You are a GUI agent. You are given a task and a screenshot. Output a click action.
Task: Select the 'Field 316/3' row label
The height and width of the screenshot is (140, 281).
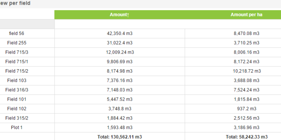(x=17, y=90)
